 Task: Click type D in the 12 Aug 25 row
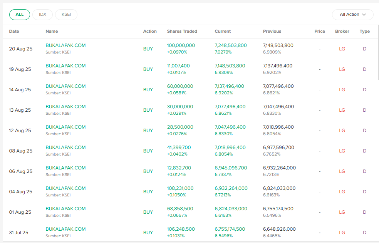pyautogui.click(x=364, y=131)
